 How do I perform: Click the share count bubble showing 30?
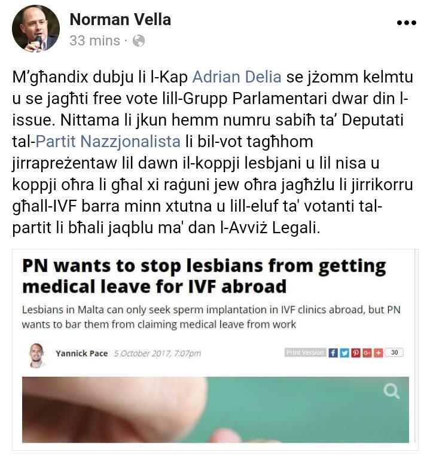(394, 352)
